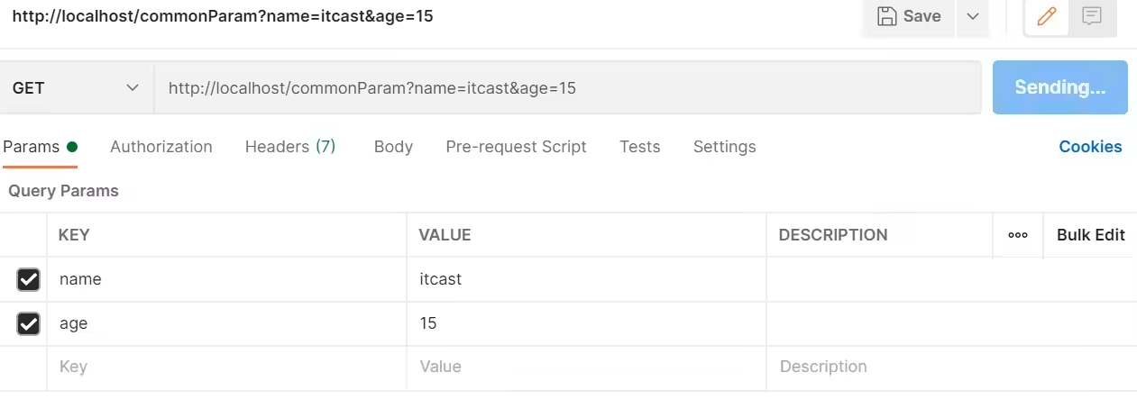Click the pencil edit icon
Screen dimensions: 1137x399
click(1047, 16)
